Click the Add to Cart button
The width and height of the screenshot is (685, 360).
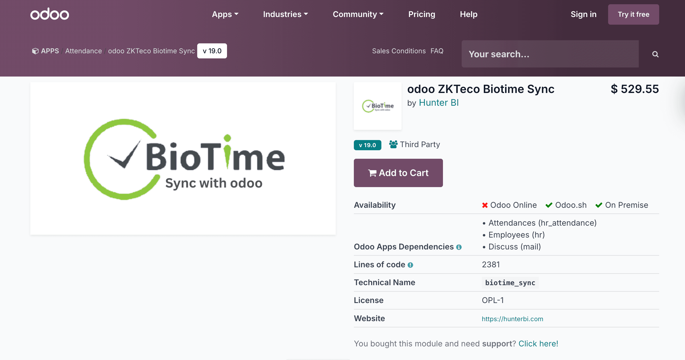click(x=398, y=173)
